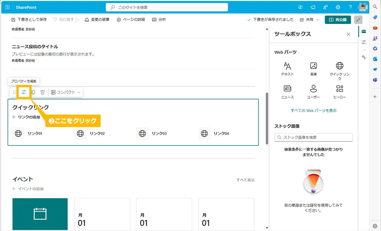Image resolution: width=381 pixels, height=231 pixels.
Task: Add a テキスト web part
Action: [287, 69]
